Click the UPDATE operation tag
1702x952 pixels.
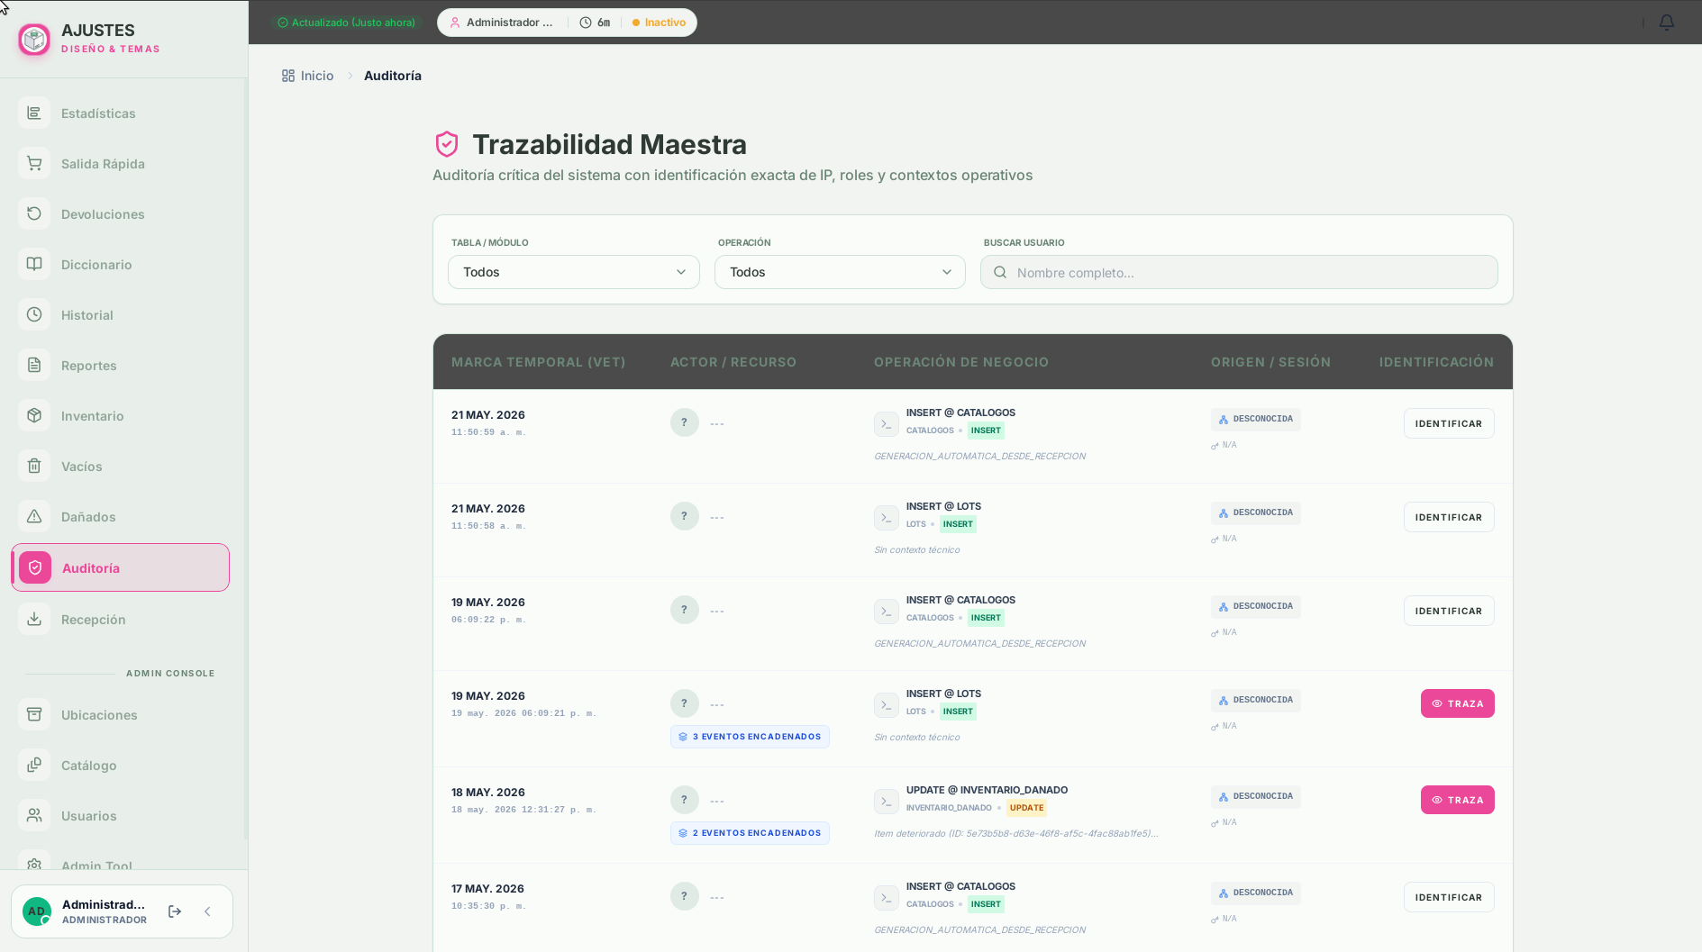pyautogui.click(x=1026, y=808)
